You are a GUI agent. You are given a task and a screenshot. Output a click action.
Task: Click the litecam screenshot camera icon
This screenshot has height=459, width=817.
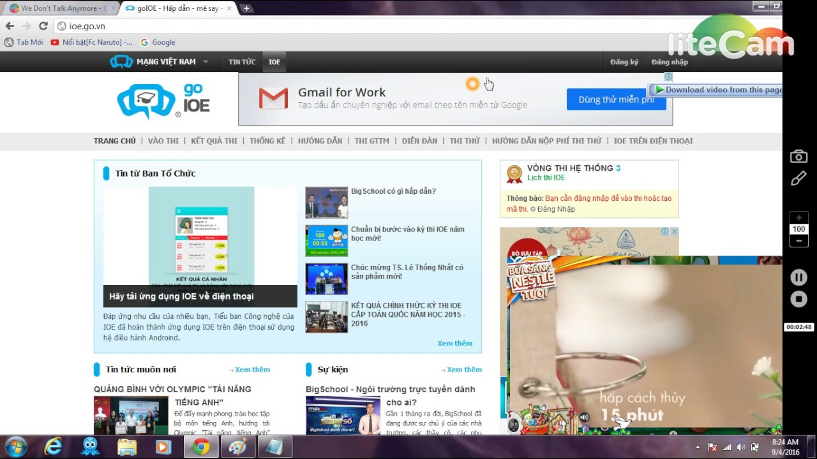798,156
